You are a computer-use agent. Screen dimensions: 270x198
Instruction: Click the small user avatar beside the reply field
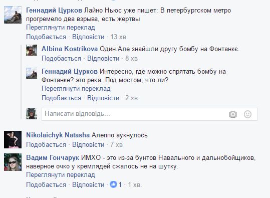coord(32,114)
